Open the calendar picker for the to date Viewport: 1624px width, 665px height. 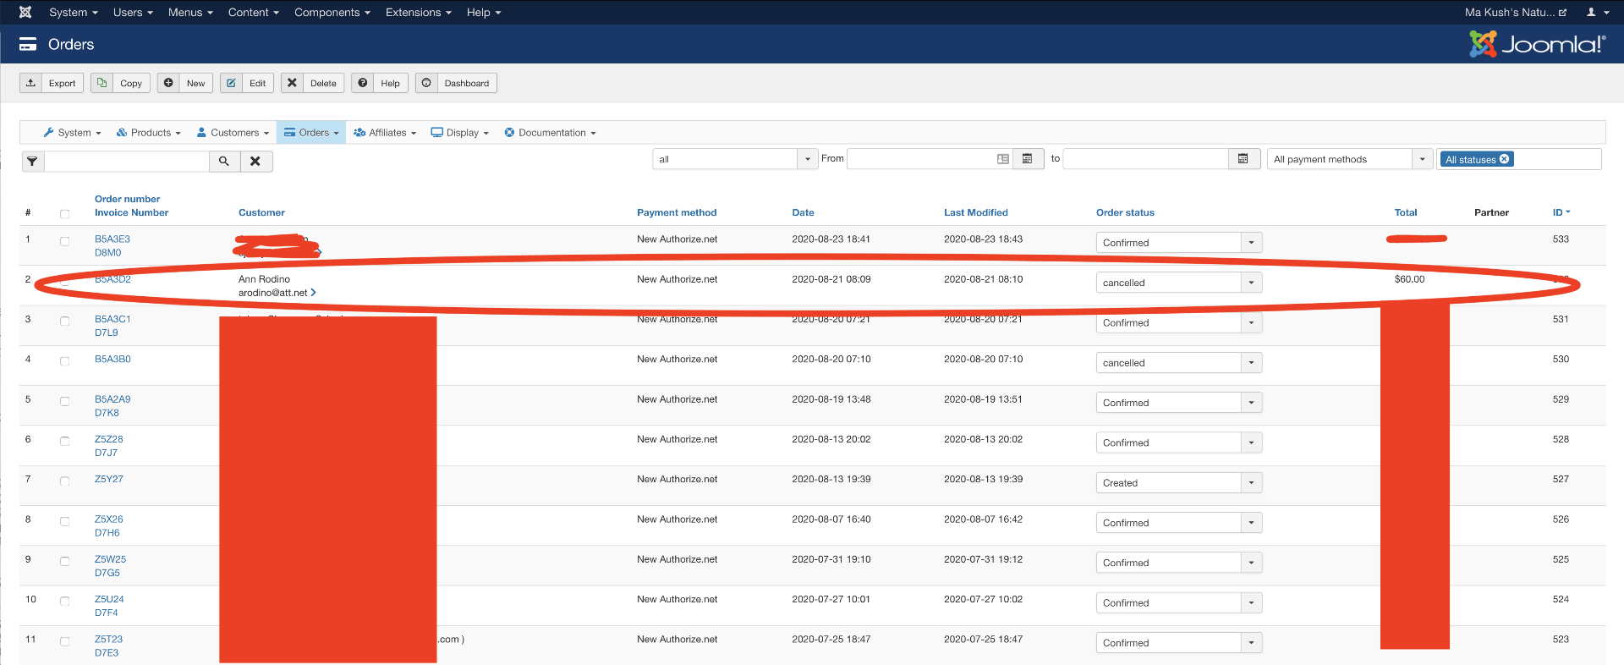[x=1243, y=159]
